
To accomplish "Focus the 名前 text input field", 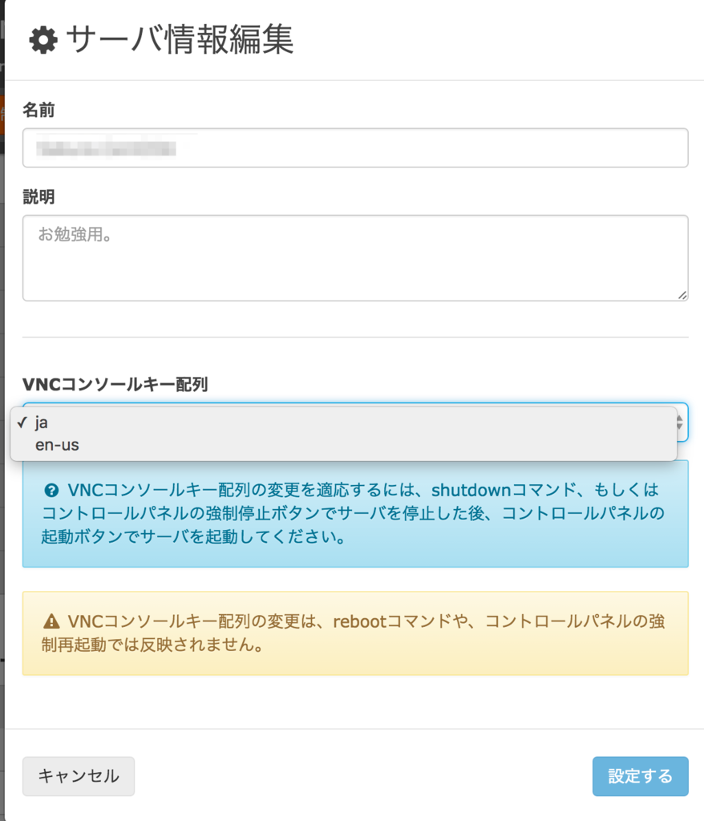I will coord(355,148).
